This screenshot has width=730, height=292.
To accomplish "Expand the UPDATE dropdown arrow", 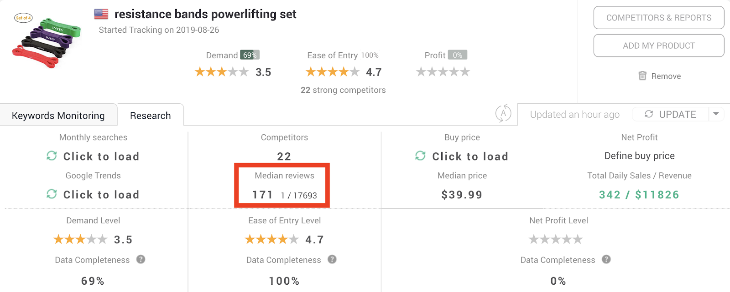I will pos(716,114).
